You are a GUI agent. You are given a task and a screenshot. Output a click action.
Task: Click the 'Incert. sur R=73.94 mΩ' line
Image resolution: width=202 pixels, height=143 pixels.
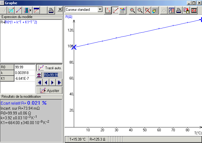20,108
